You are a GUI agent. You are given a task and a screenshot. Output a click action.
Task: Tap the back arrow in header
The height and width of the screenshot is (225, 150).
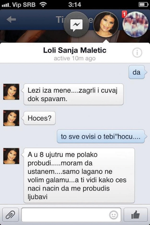(11, 19)
